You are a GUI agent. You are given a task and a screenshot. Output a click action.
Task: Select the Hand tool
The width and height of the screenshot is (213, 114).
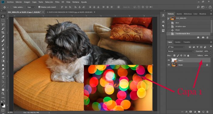click(x=3, y=90)
